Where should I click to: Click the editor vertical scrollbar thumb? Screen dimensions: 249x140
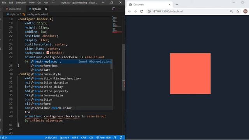point(123,67)
